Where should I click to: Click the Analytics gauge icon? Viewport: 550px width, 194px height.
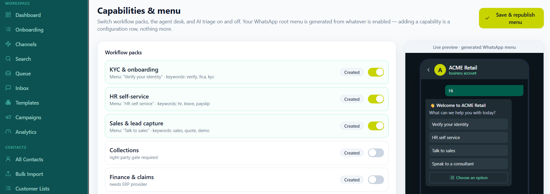point(8,131)
